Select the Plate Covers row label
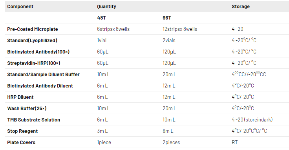 click(21, 143)
